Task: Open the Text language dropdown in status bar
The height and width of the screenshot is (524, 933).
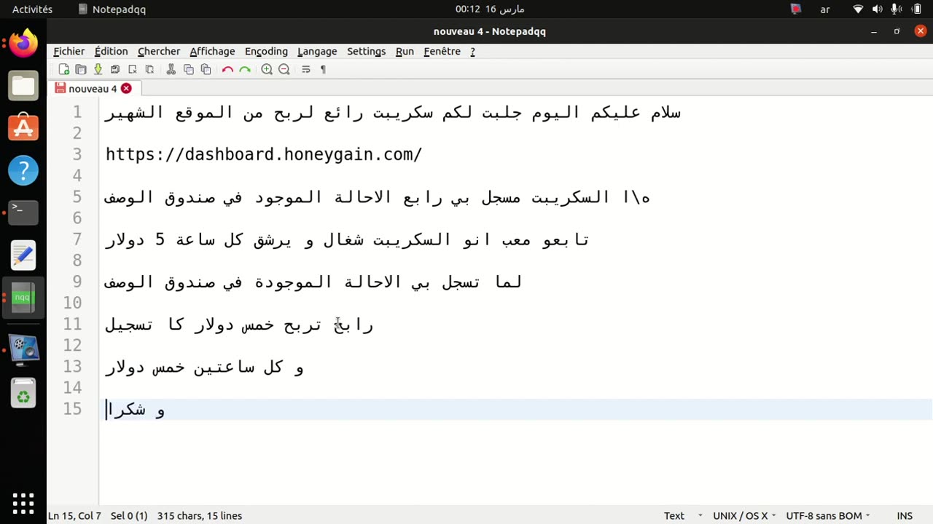Action: 683,515
